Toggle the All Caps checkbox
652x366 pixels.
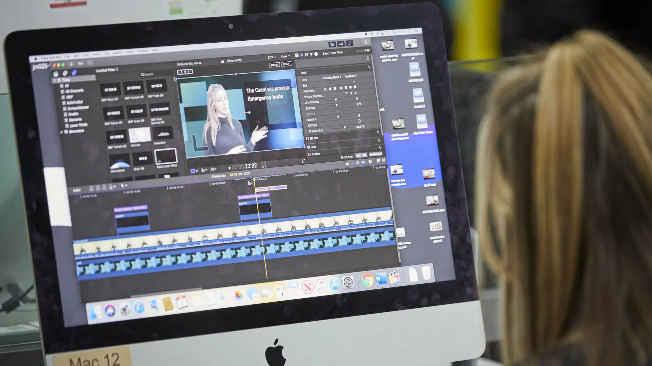pyautogui.click(x=359, y=121)
